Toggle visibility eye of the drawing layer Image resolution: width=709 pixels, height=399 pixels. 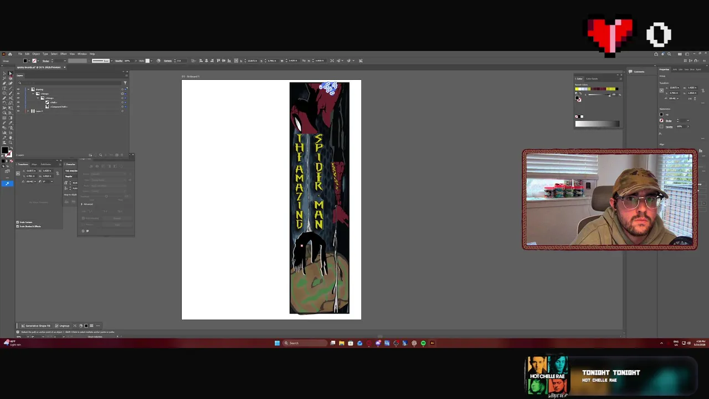pos(18,89)
